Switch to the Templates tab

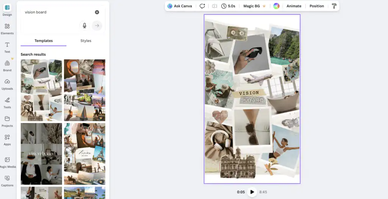pyautogui.click(x=44, y=41)
